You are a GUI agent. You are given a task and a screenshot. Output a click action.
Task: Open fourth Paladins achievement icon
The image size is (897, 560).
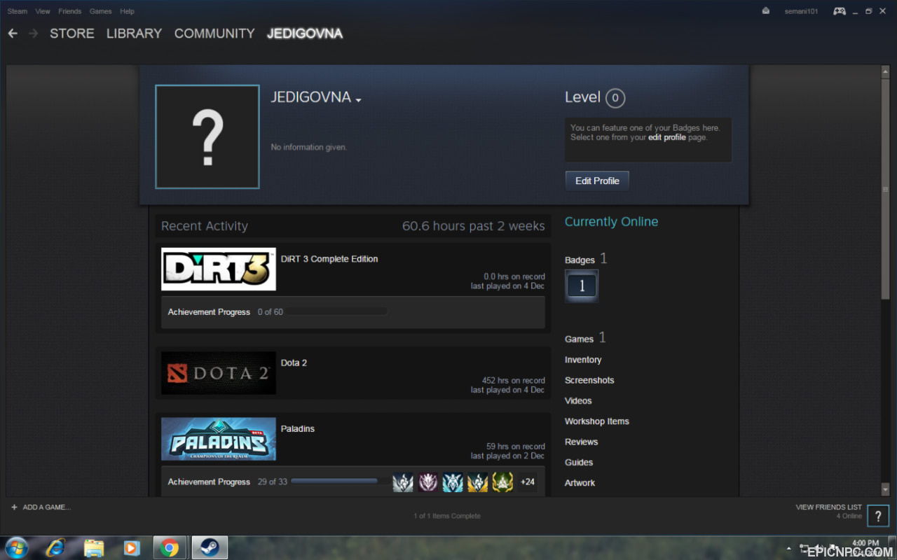coord(478,482)
